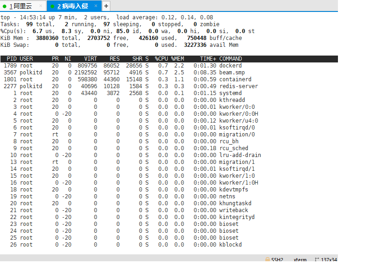Screen dimensions: 366x264
Task: Click the 2703752 free memory value
Action: click(x=98, y=38)
